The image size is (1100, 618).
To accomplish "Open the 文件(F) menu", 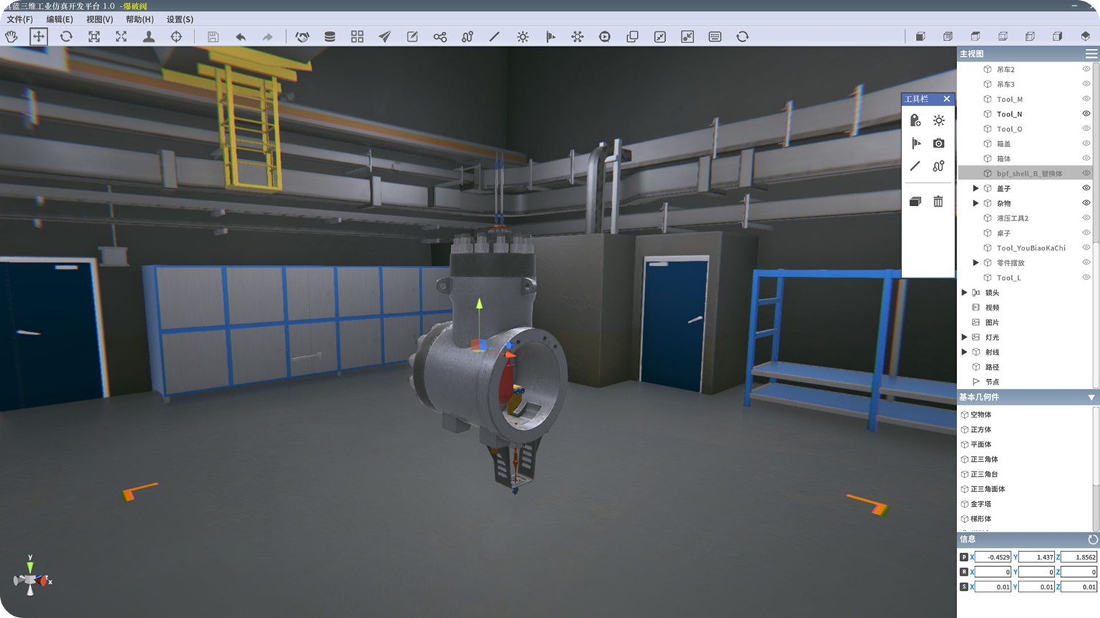I will [x=20, y=20].
